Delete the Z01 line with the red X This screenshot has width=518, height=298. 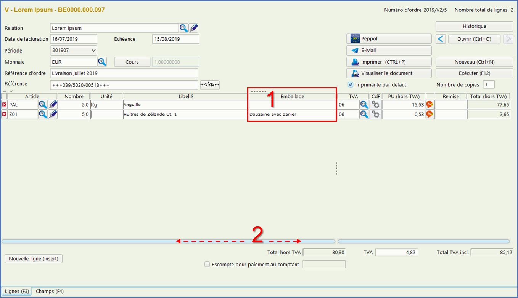click(x=4, y=114)
